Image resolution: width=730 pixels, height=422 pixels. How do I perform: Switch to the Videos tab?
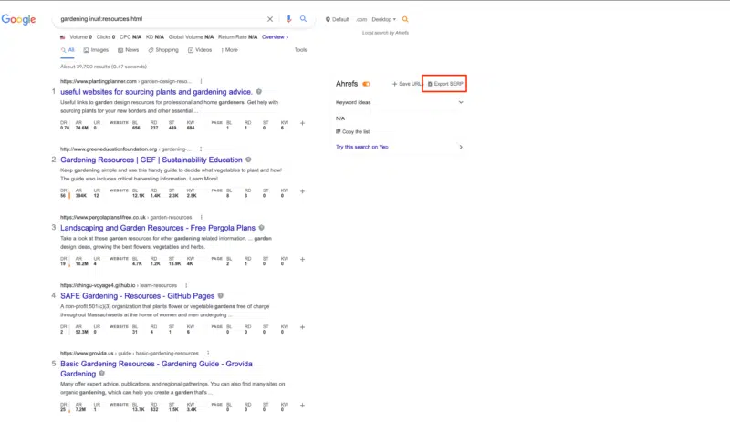(200, 50)
